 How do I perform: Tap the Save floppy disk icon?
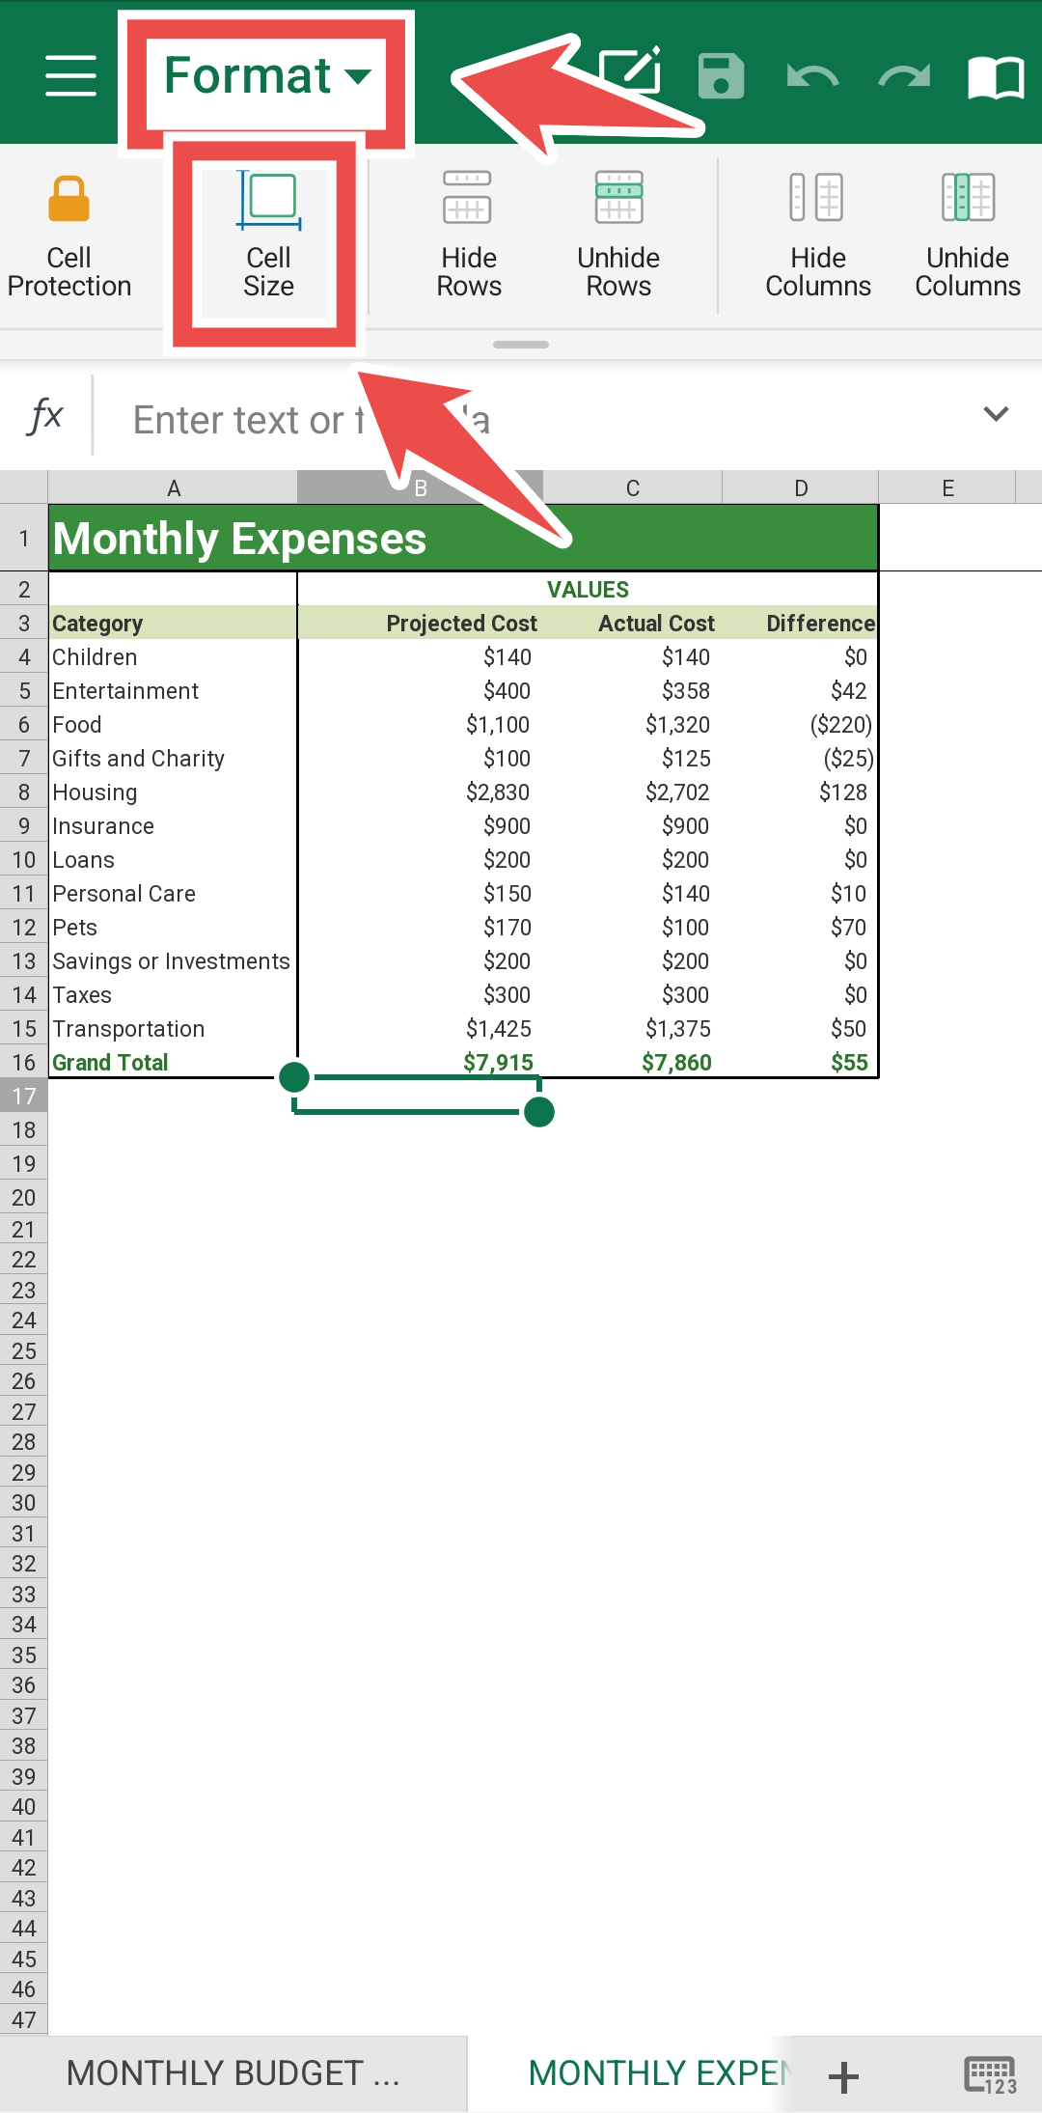coord(721,75)
